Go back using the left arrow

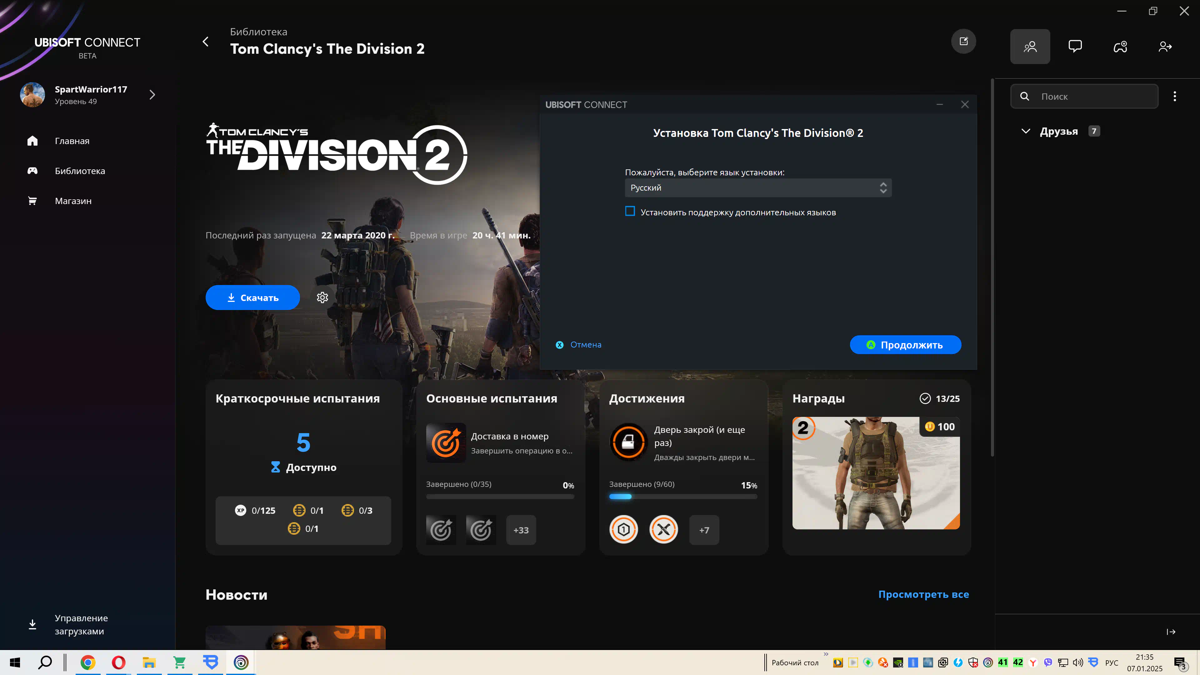pyautogui.click(x=205, y=42)
